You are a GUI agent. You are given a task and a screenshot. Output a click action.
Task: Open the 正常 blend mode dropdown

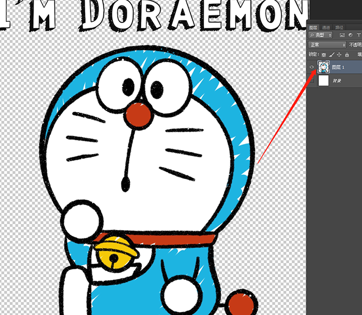point(327,45)
